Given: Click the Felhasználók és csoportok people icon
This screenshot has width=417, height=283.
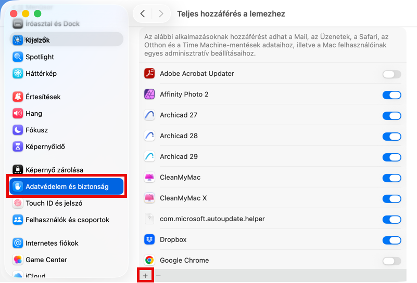Looking at the screenshot, I should coord(18,220).
